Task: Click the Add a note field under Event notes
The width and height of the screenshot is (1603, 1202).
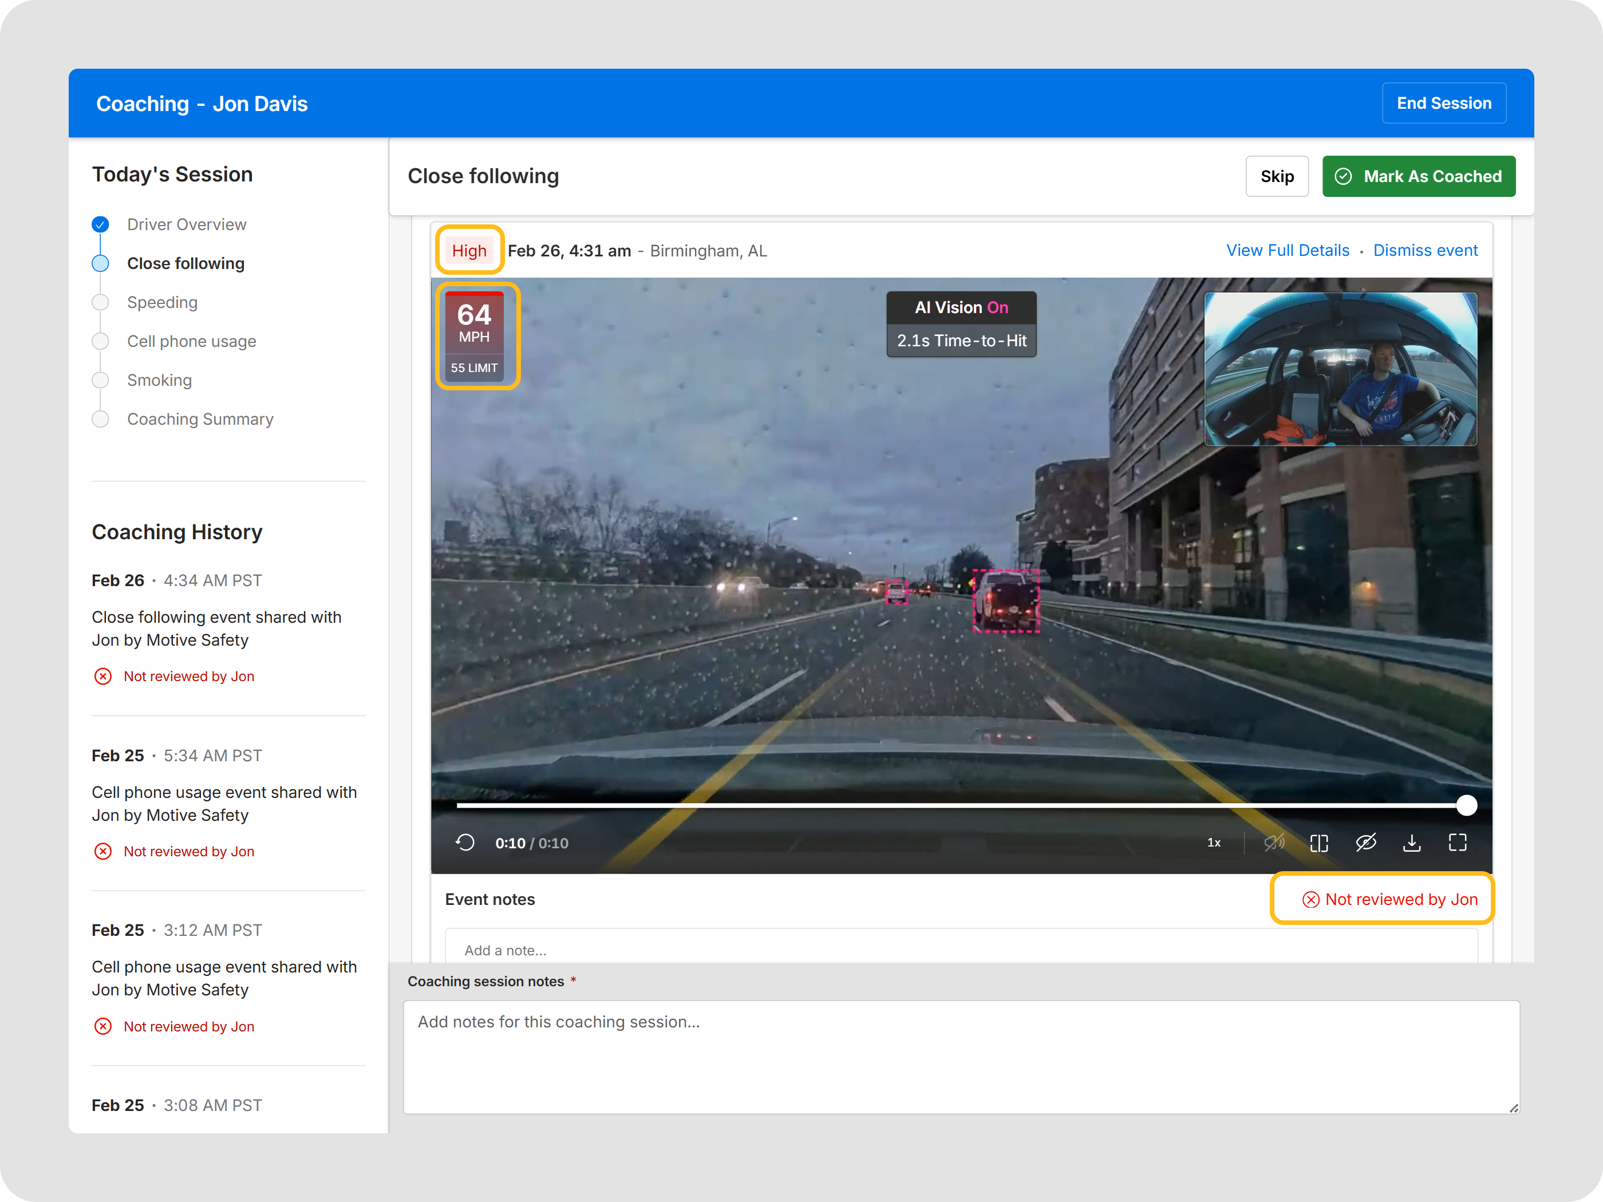Action: coord(870,950)
